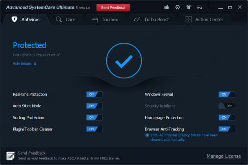Disable Browser Anti-Tracking switch
The height and width of the screenshot is (165, 248).
(x=227, y=129)
